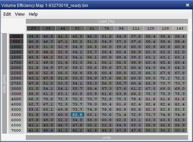Viewport: 193px width, 142px height.
Task: Click the Load column header 44
Action: point(63,29)
